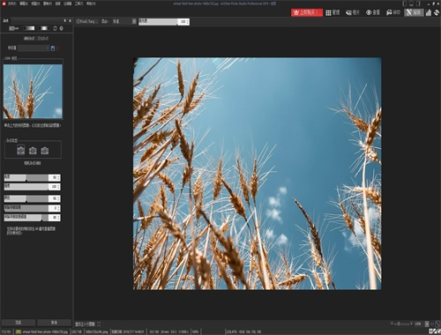Choose the third camera noise type icon

45,151
